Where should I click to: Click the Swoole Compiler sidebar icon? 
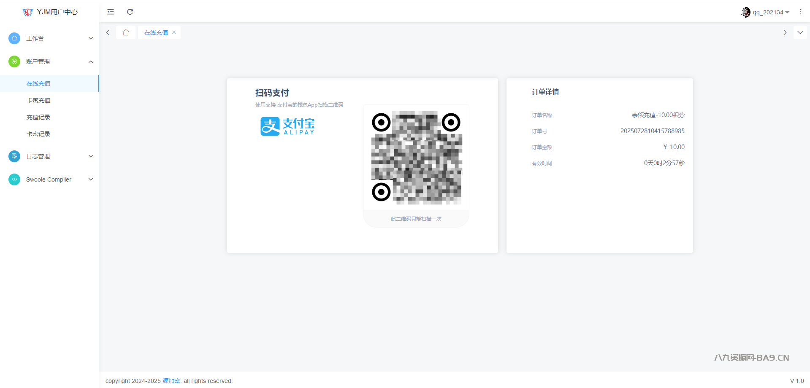(x=14, y=179)
